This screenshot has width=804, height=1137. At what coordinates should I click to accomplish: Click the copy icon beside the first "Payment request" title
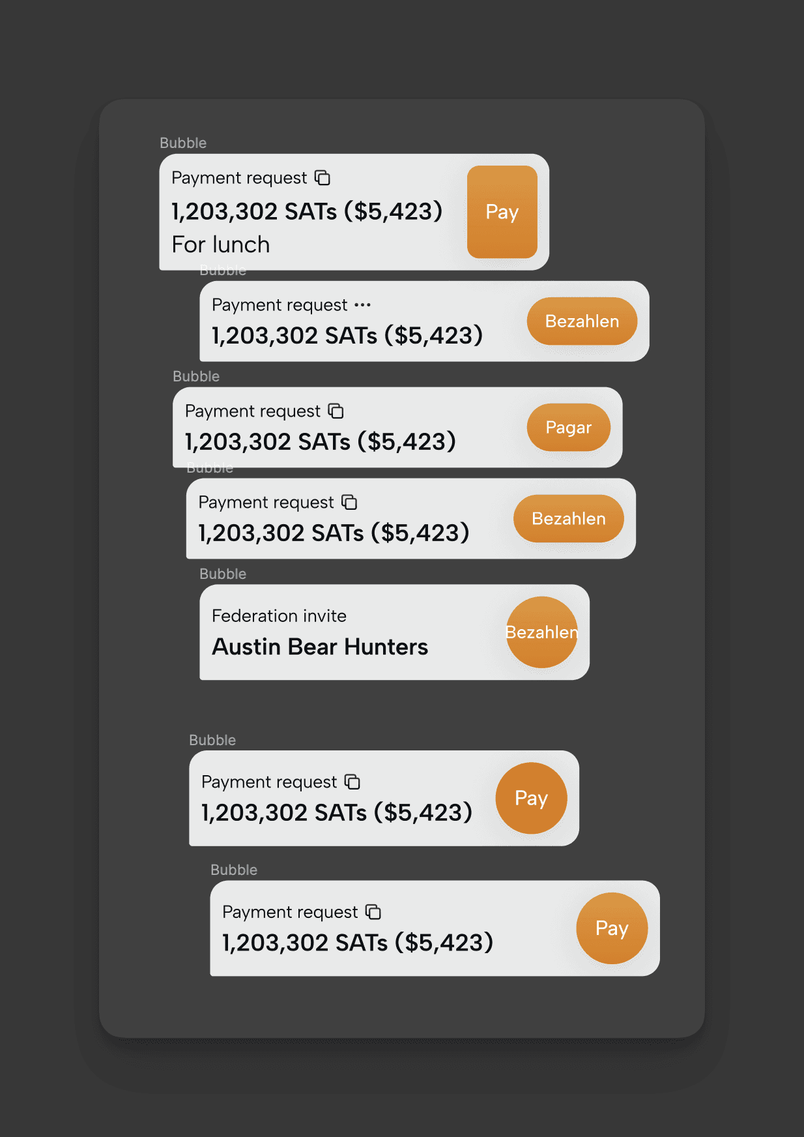point(323,177)
